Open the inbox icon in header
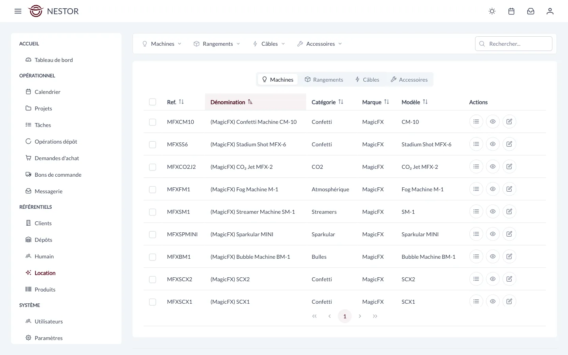Image resolution: width=568 pixels, height=355 pixels. [x=531, y=11]
